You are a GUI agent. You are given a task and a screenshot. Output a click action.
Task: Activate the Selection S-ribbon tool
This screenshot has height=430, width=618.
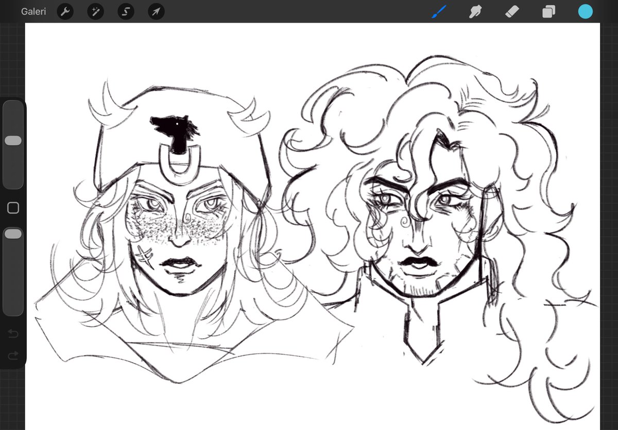click(126, 11)
